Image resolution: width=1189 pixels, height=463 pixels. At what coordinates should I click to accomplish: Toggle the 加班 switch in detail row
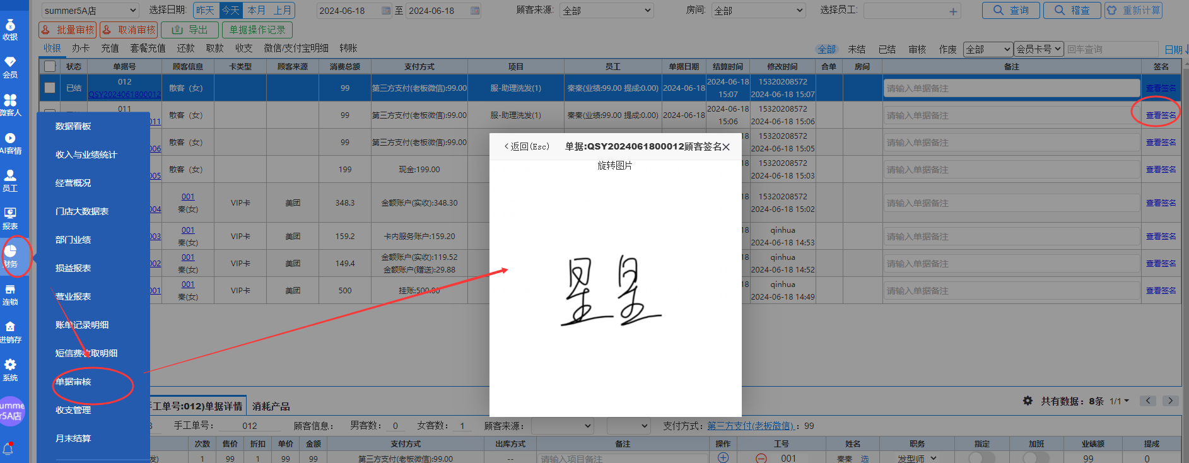tap(1036, 458)
